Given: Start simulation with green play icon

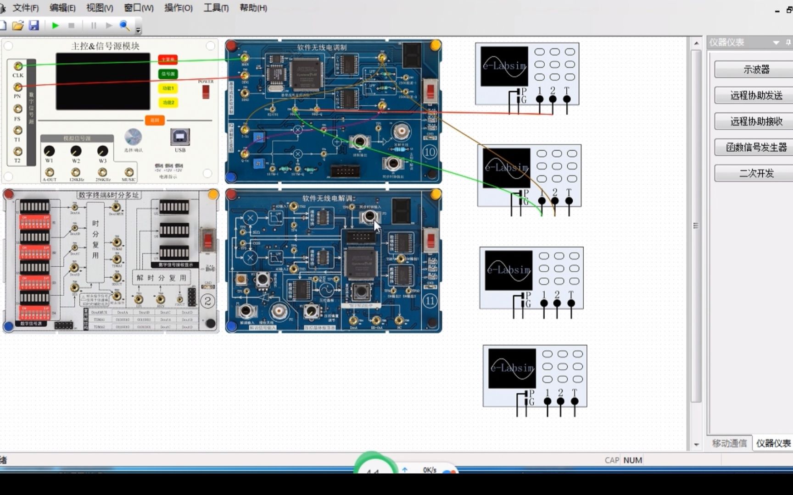Looking at the screenshot, I should tap(56, 26).
